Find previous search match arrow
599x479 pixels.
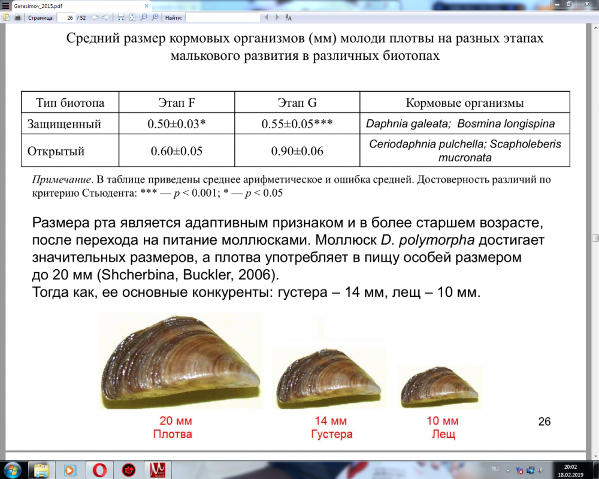(266, 17)
